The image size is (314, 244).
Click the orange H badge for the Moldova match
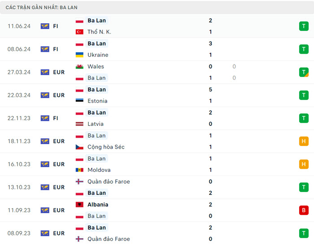pyautogui.click(x=304, y=164)
